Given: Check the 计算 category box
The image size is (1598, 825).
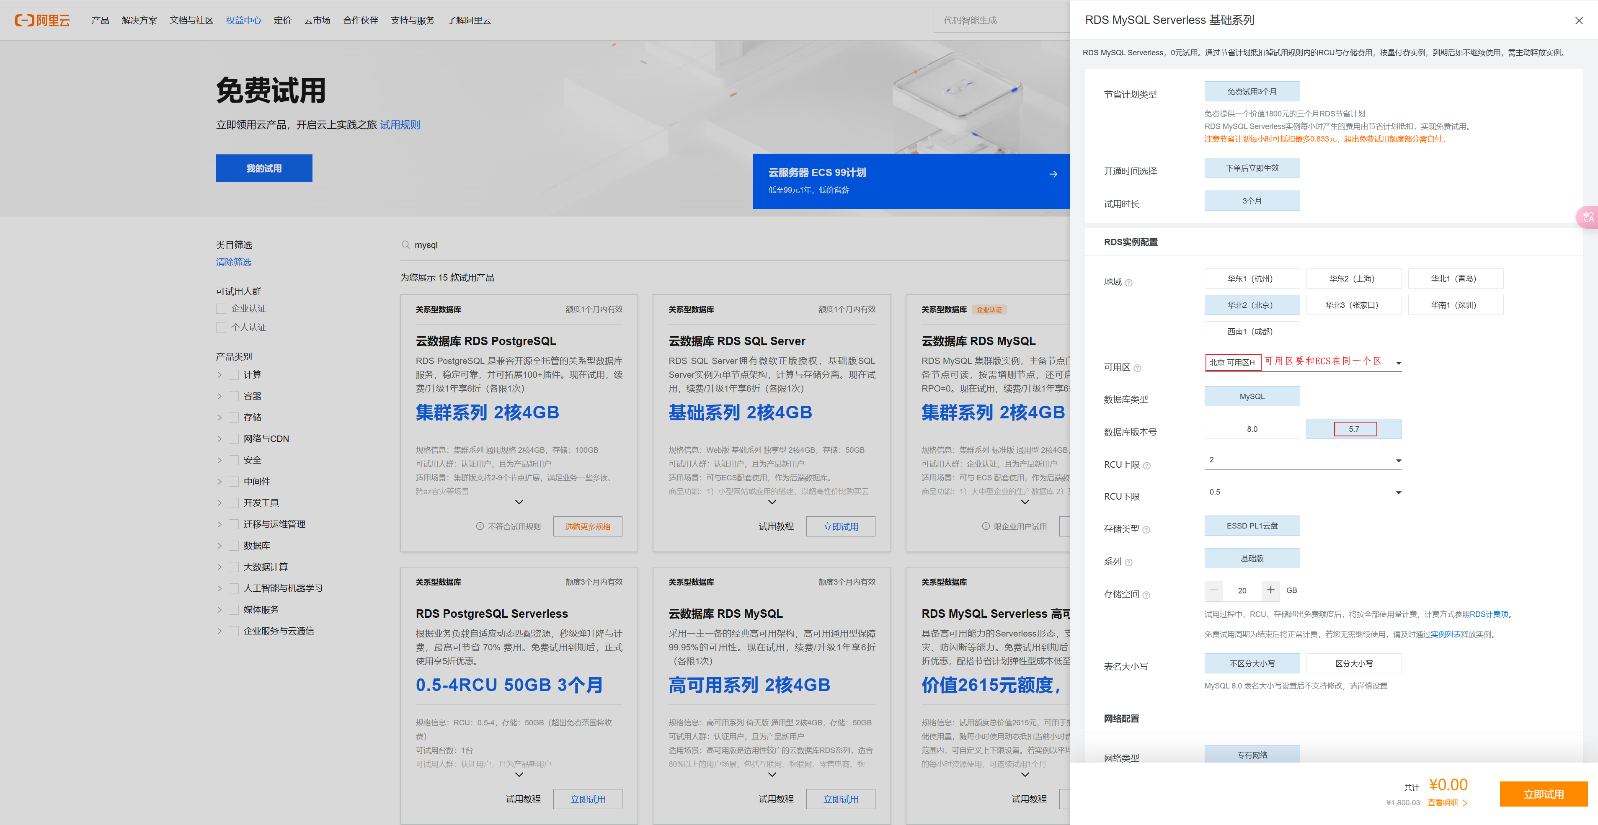Looking at the screenshot, I should (x=234, y=375).
